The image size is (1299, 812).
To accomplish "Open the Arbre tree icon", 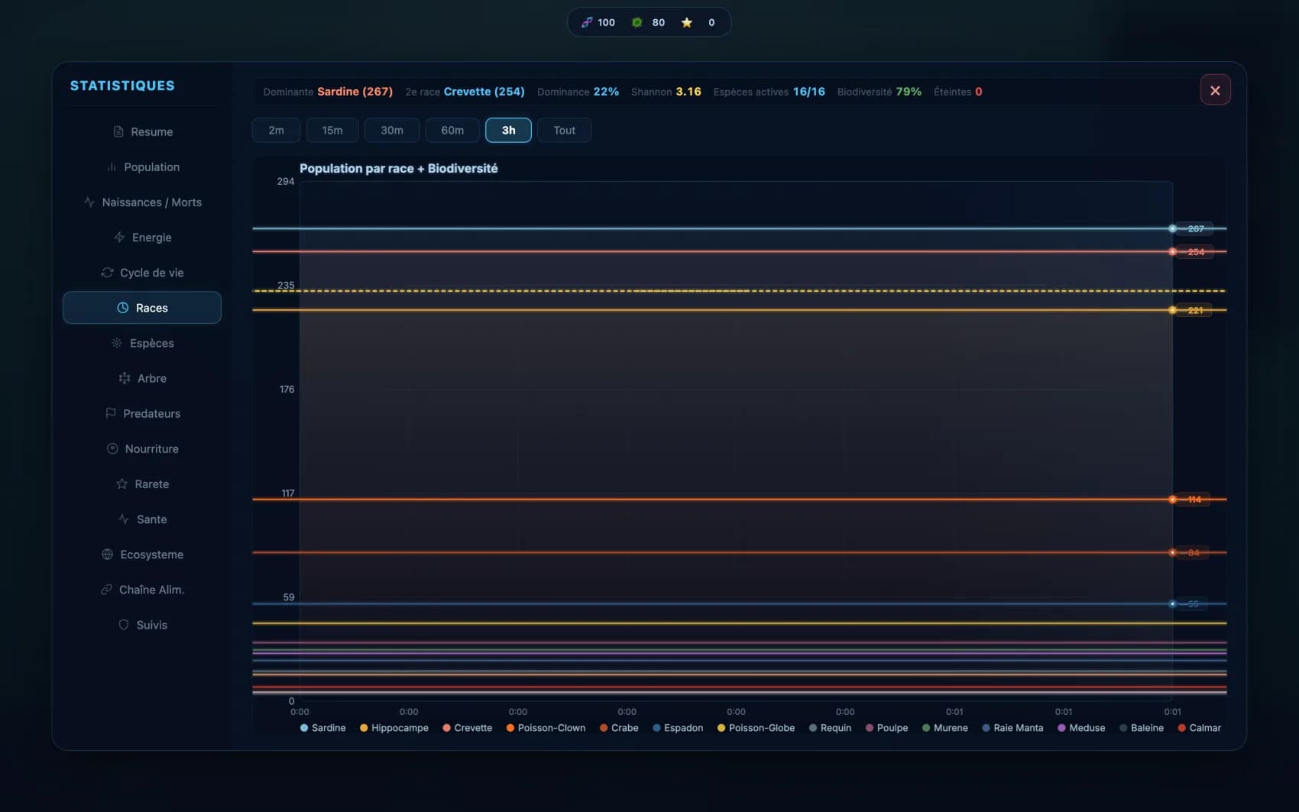I will coord(125,378).
